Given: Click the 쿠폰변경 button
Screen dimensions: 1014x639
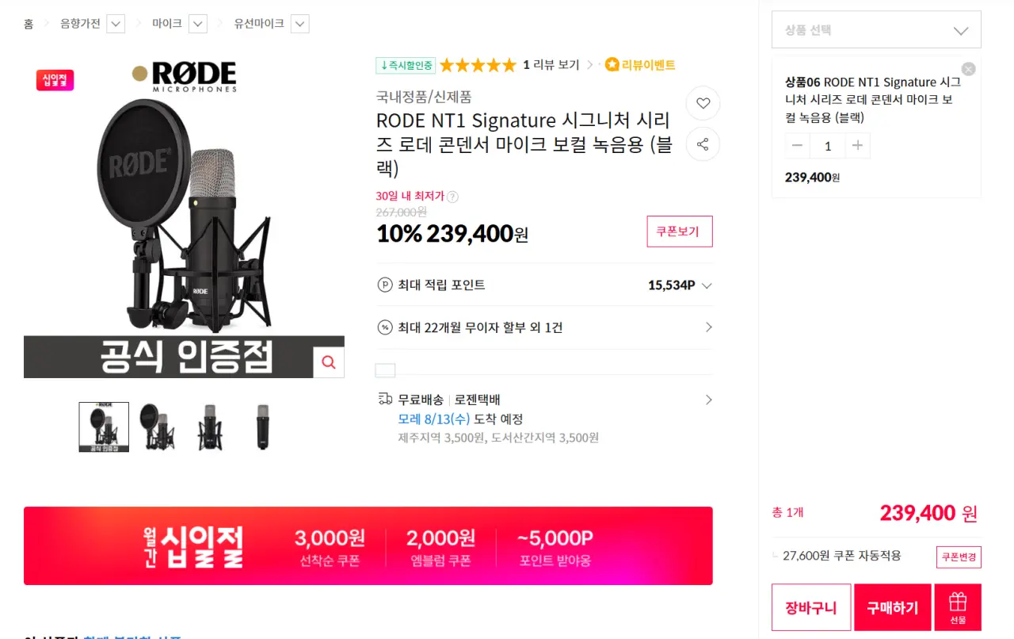Looking at the screenshot, I should 959,557.
